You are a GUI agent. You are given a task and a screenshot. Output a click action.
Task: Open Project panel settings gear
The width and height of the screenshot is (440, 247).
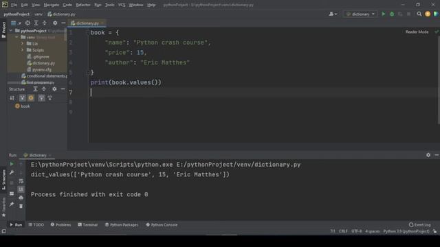tap(55, 23)
